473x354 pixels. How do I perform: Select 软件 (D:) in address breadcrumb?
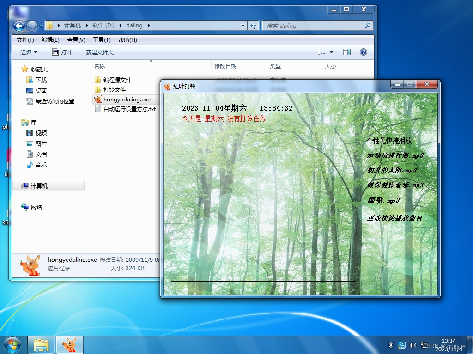[103, 25]
